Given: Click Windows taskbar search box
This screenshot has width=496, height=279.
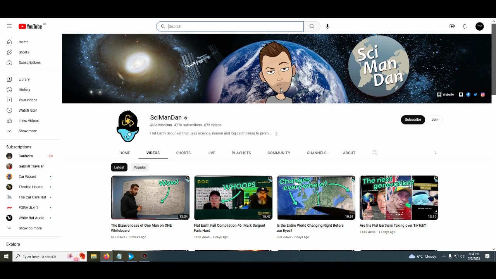Looking at the screenshot, I should [50, 256].
